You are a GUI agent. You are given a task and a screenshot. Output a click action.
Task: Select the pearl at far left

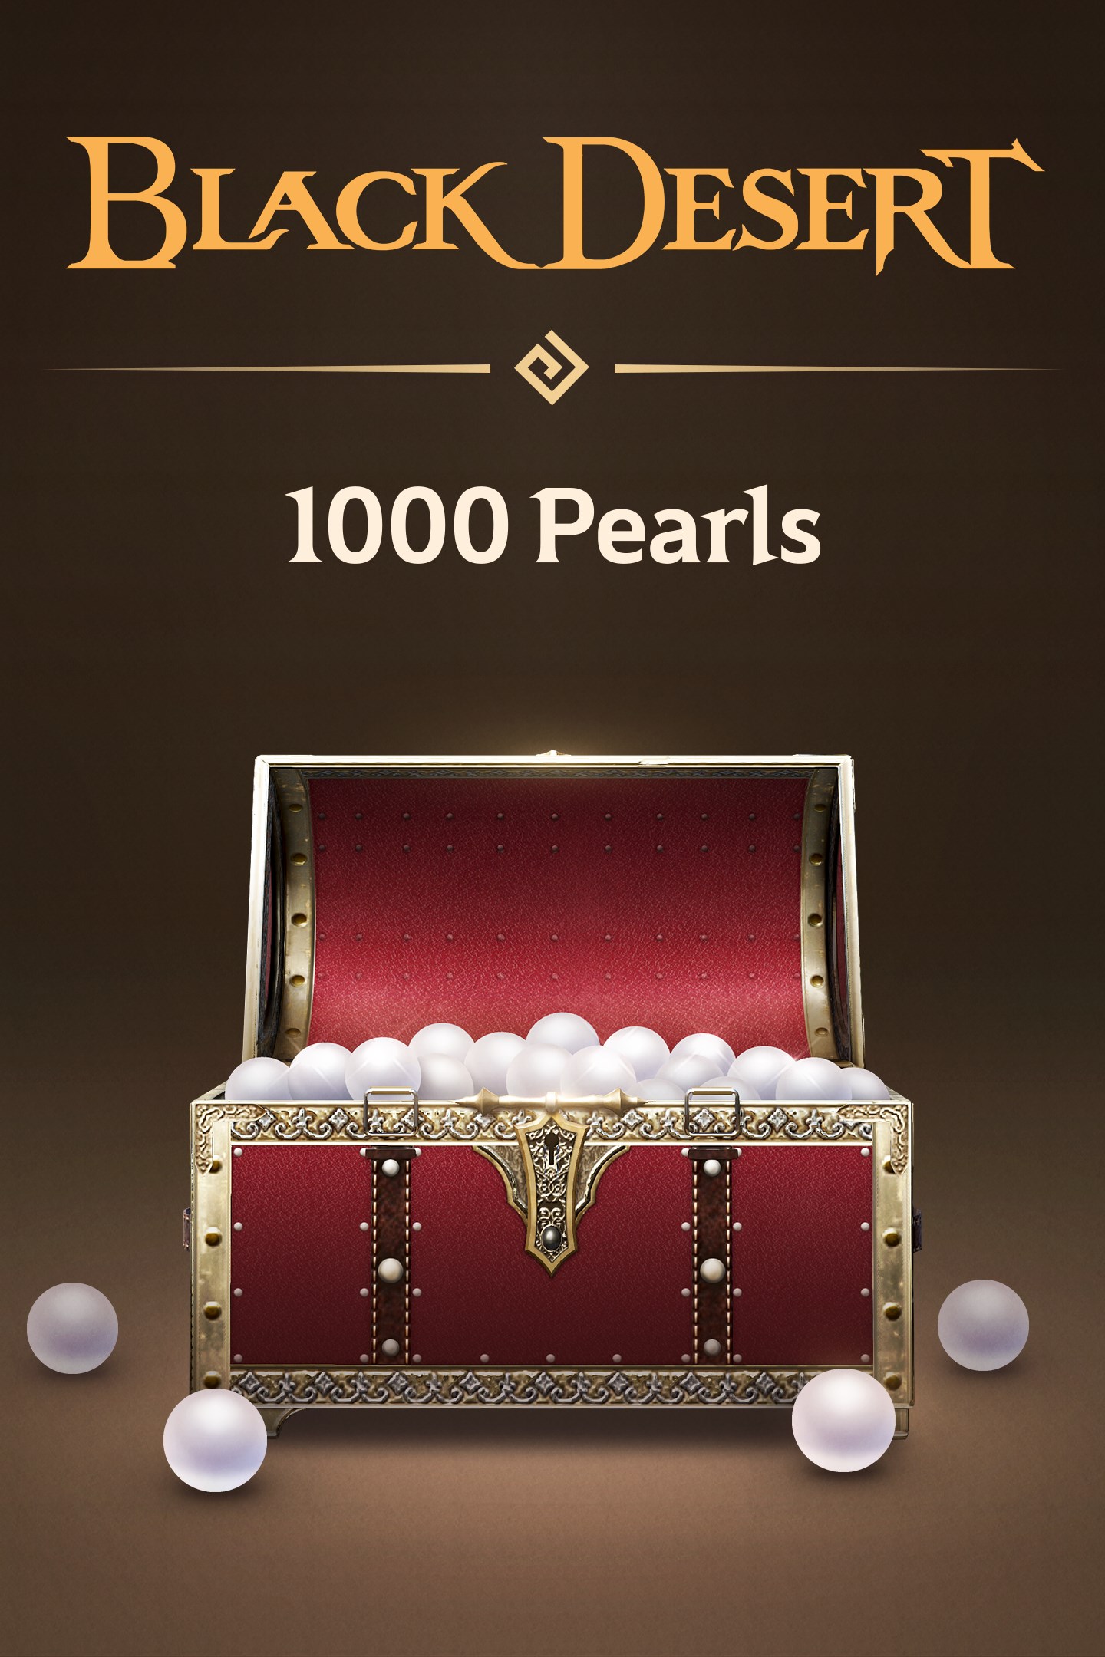(72, 1328)
